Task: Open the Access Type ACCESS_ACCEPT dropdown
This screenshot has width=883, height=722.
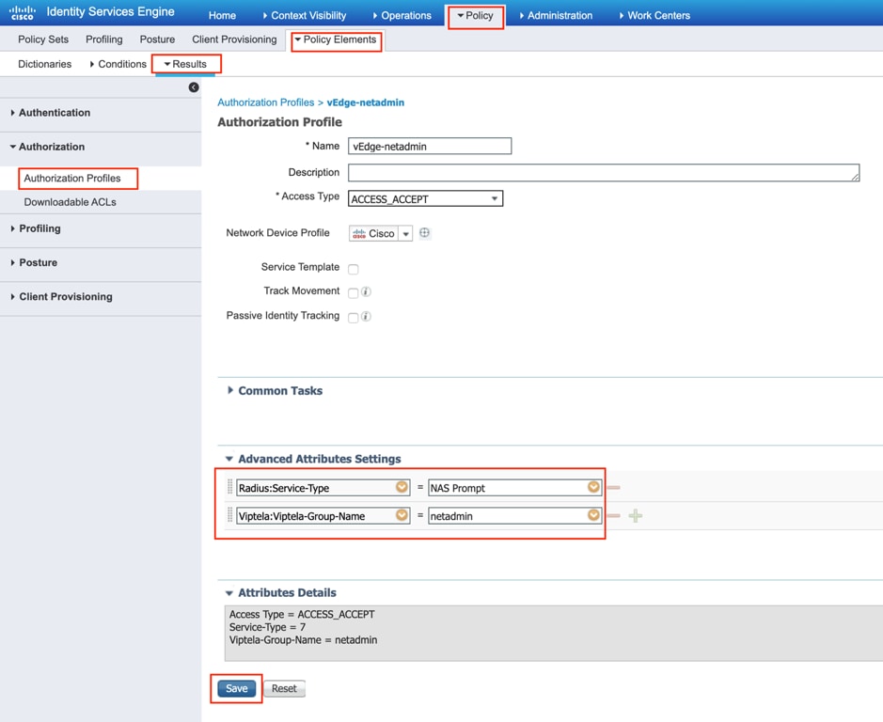Action: (425, 198)
